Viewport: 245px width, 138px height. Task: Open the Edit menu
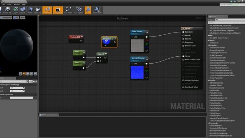coord(3,5)
